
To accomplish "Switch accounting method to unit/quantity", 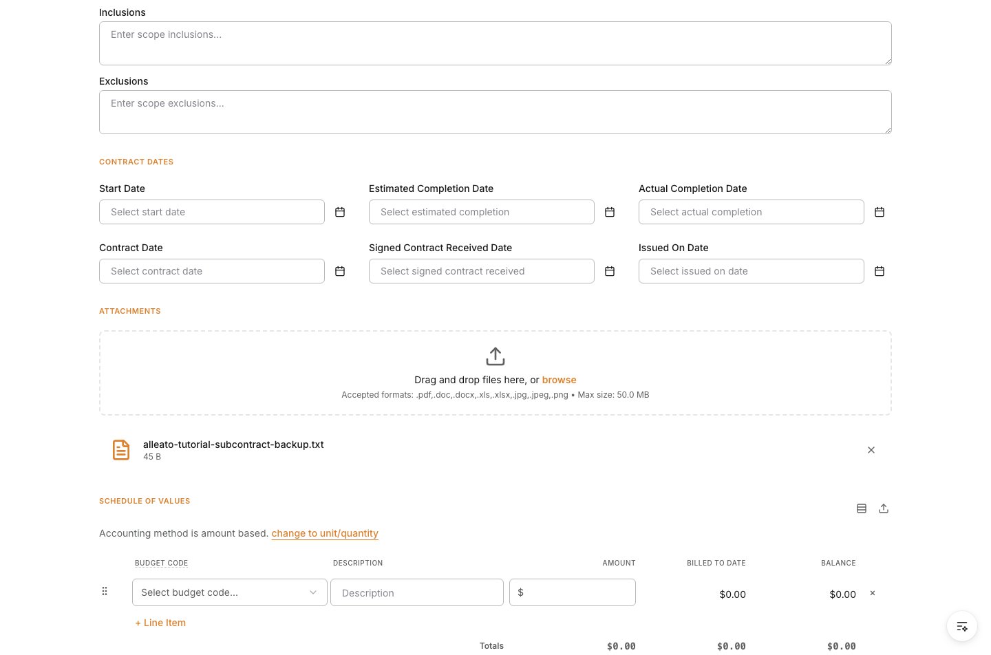I will tap(325, 533).
